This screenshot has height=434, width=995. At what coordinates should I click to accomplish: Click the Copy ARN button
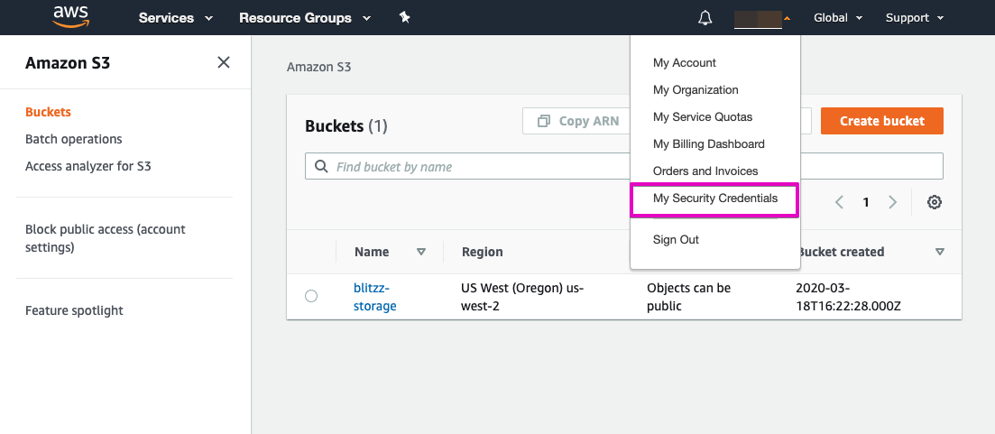click(x=577, y=121)
